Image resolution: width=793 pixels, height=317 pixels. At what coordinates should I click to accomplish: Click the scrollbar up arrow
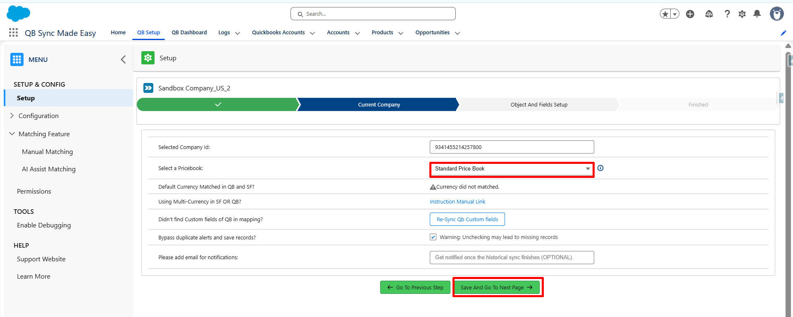pos(788,46)
